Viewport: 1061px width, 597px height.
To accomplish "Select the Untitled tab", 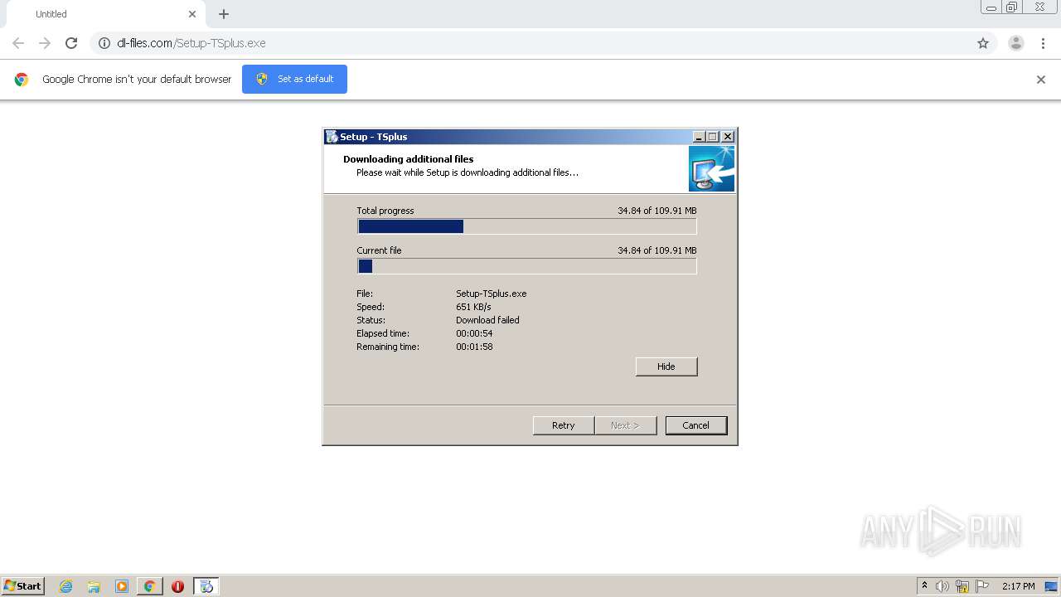I will (x=106, y=14).
